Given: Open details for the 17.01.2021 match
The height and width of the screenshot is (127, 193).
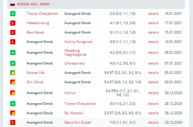Looking at the screenshot, I should coord(153,23).
